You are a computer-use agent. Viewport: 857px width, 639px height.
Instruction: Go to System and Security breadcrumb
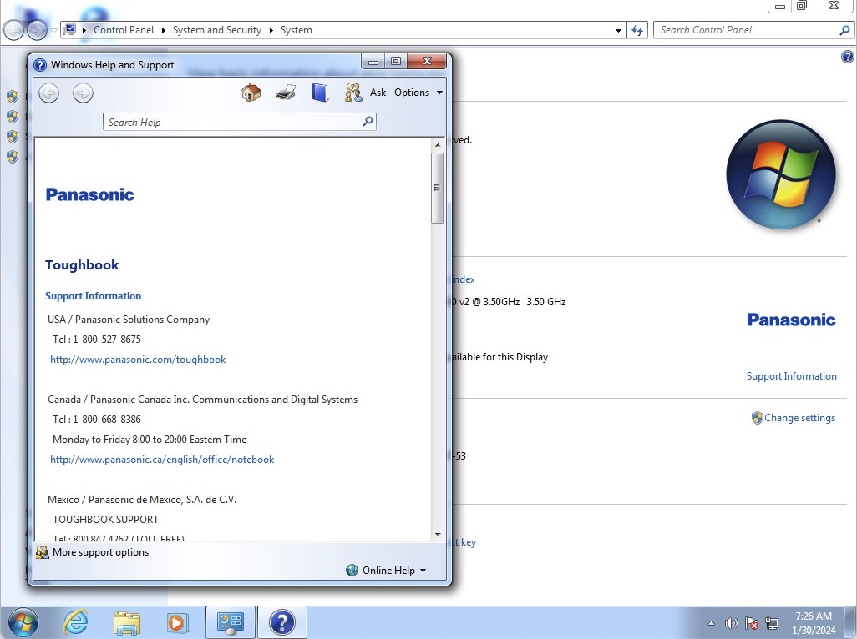pyautogui.click(x=216, y=29)
